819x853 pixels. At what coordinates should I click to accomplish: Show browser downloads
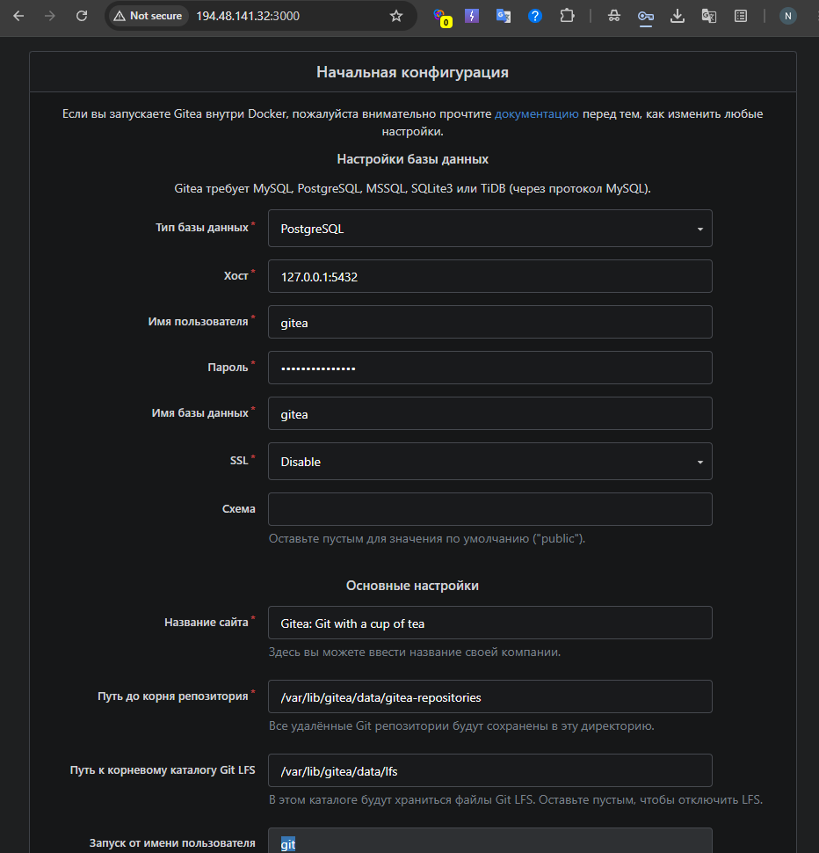(678, 17)
